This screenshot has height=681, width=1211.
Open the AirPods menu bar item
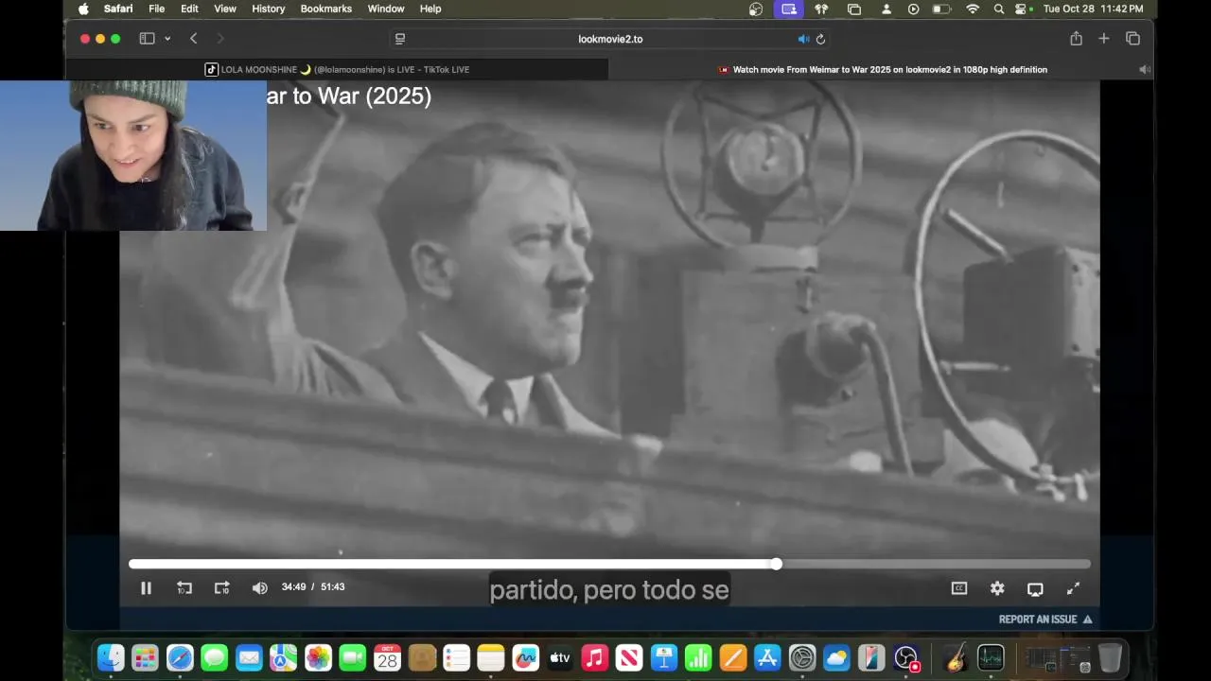click(821, 9)
